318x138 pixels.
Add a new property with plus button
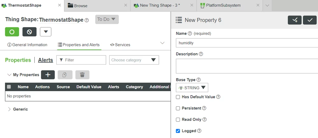(48, 75)
